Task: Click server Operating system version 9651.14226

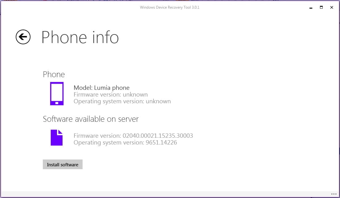Action: (125, 142)
